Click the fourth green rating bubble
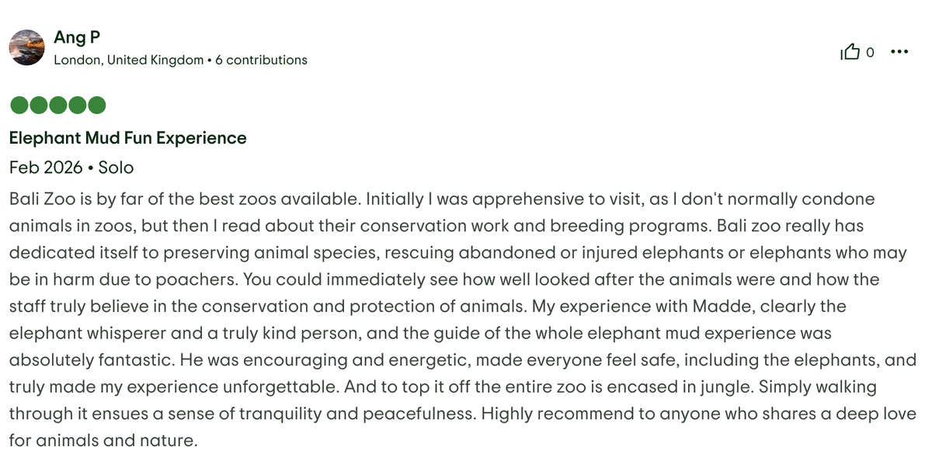Viewport: 932px width, 454px height. point(77,105)
